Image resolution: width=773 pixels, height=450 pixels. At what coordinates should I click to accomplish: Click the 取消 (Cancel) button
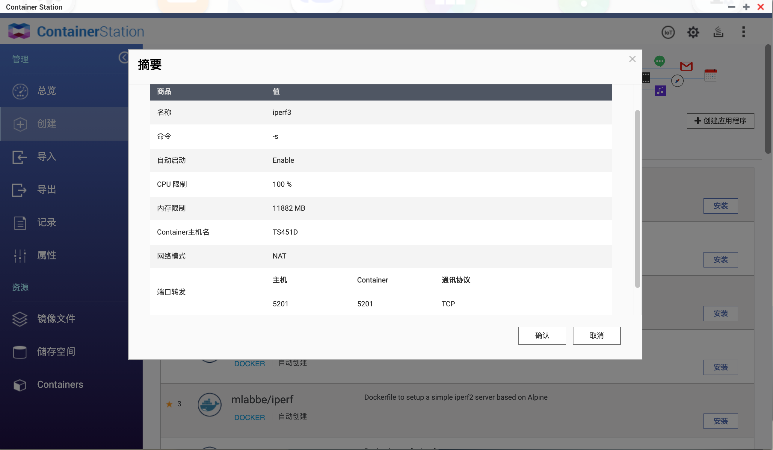click(x=597, y=335)
